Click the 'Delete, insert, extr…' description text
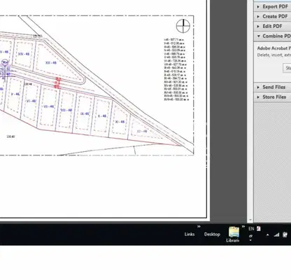291x280 pixels. (x=274, y=55)
